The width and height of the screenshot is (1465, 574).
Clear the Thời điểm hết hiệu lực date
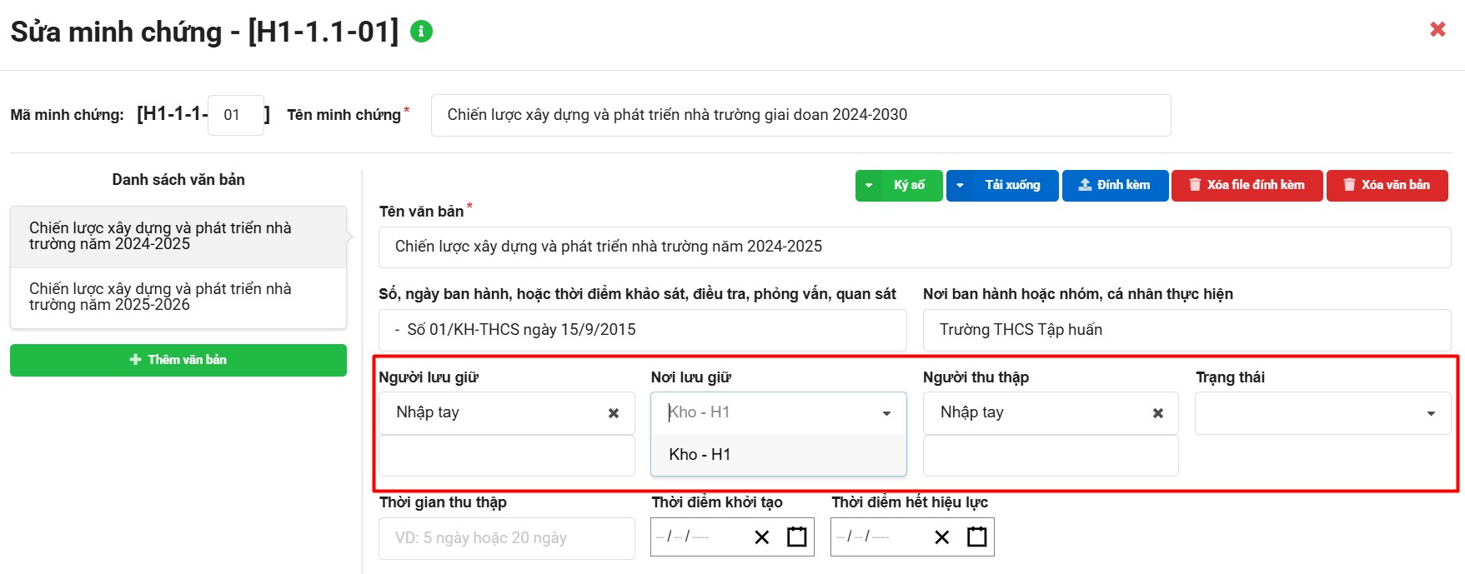pos(941,537)
